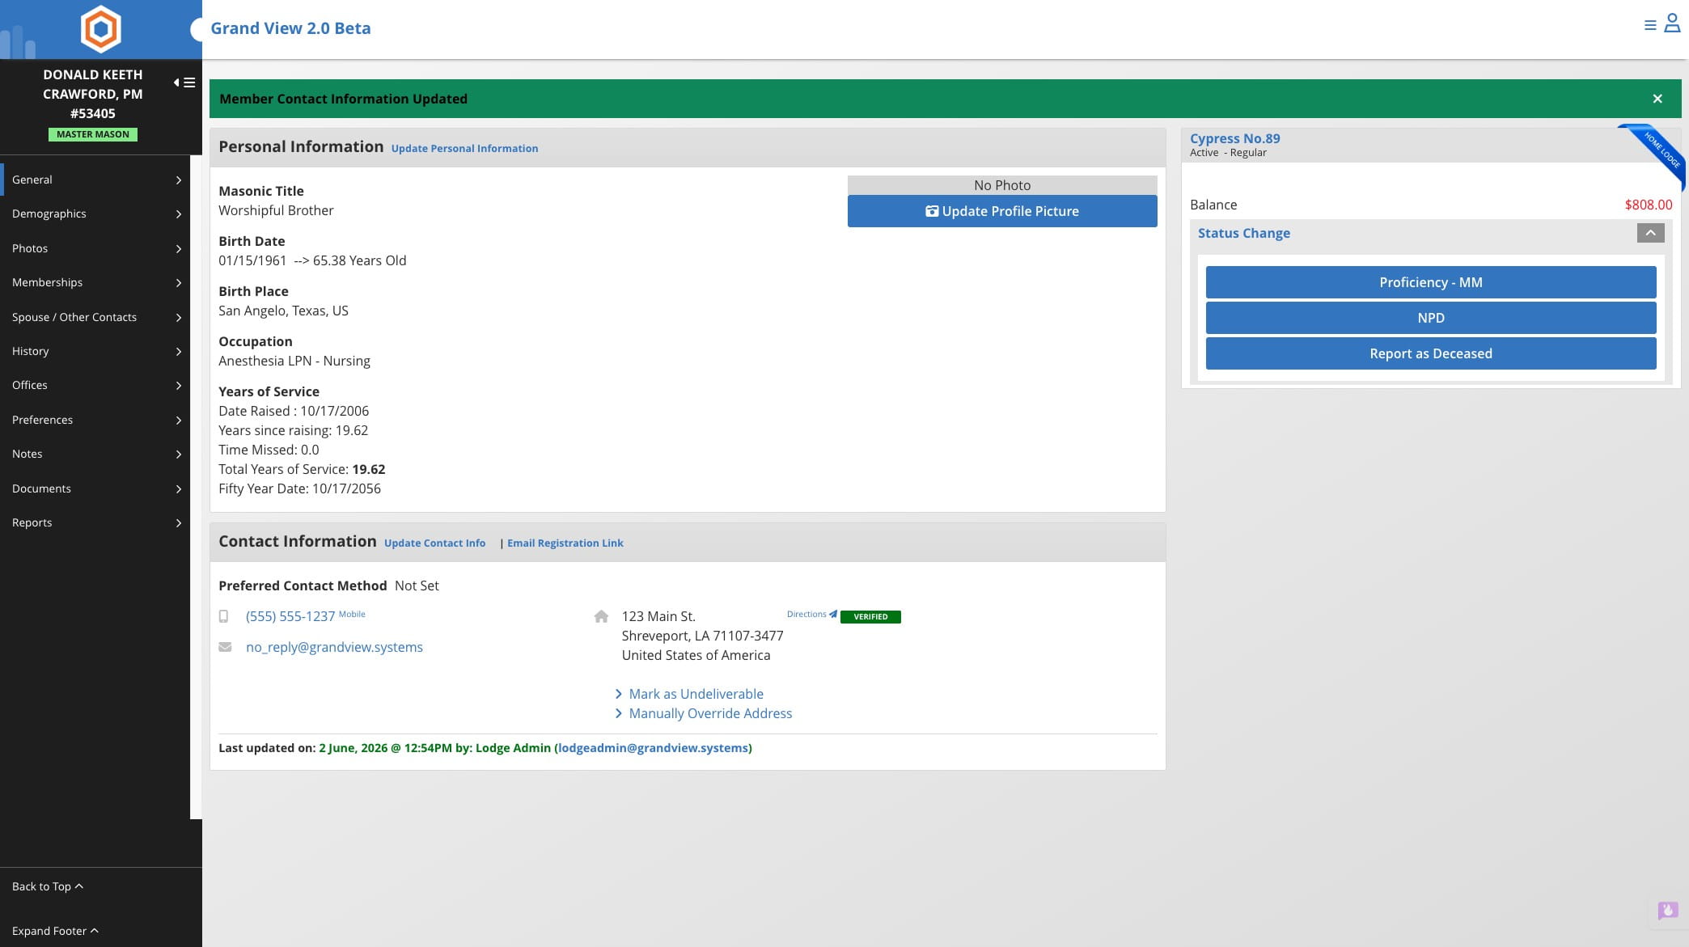Open Spouse / Other Contacts section
Viewport: 1689px width, 947px height.
tap(95, 317)
